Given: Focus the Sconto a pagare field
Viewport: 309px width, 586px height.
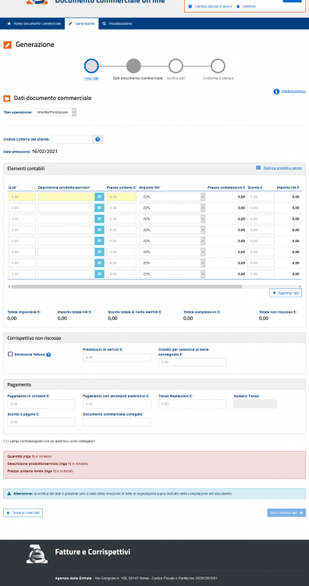Looking at the screenshot, I should (41, 422).
